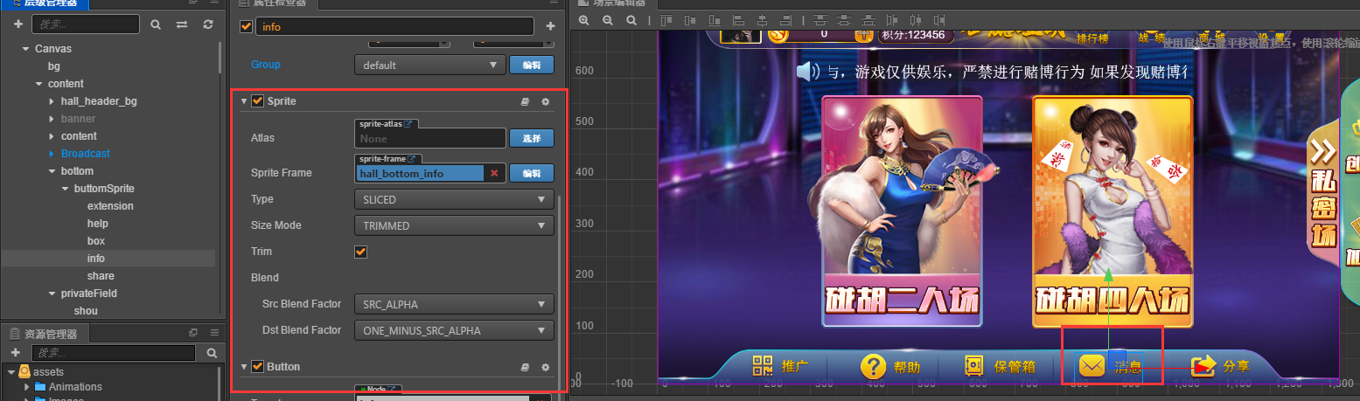Expand the Broadcast node

tap(52, 154)
